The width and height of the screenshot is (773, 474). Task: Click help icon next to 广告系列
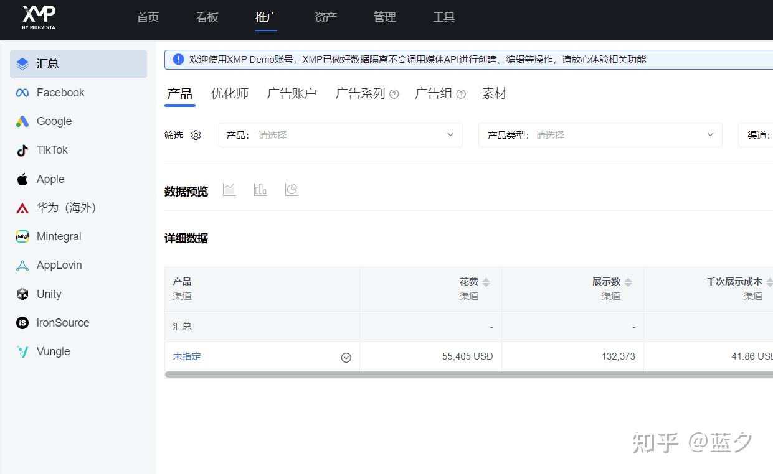[394, 95]
